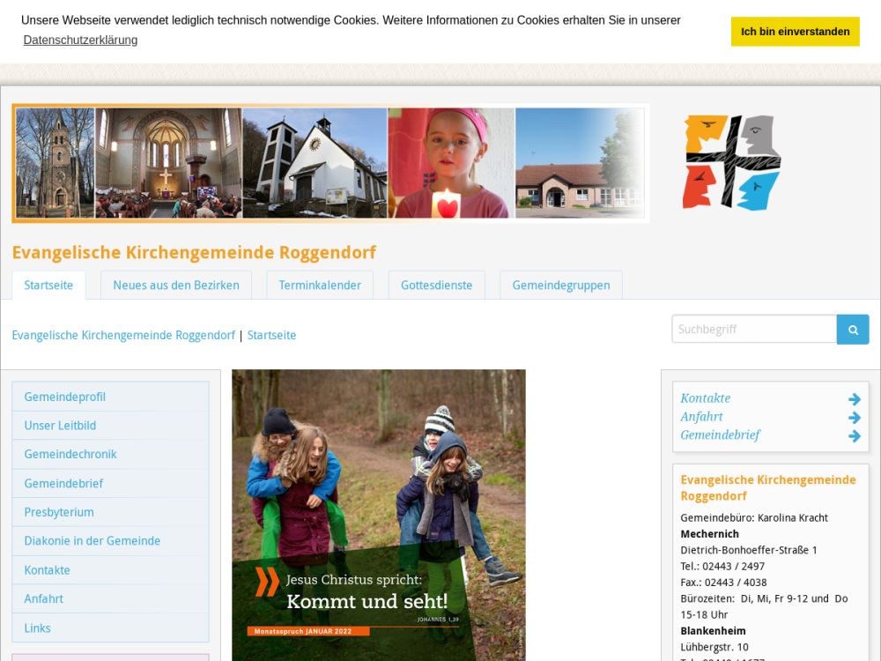Open the Datenschutzerklärung link
This screenshot has width=881, height=661.
click(80, 40)
